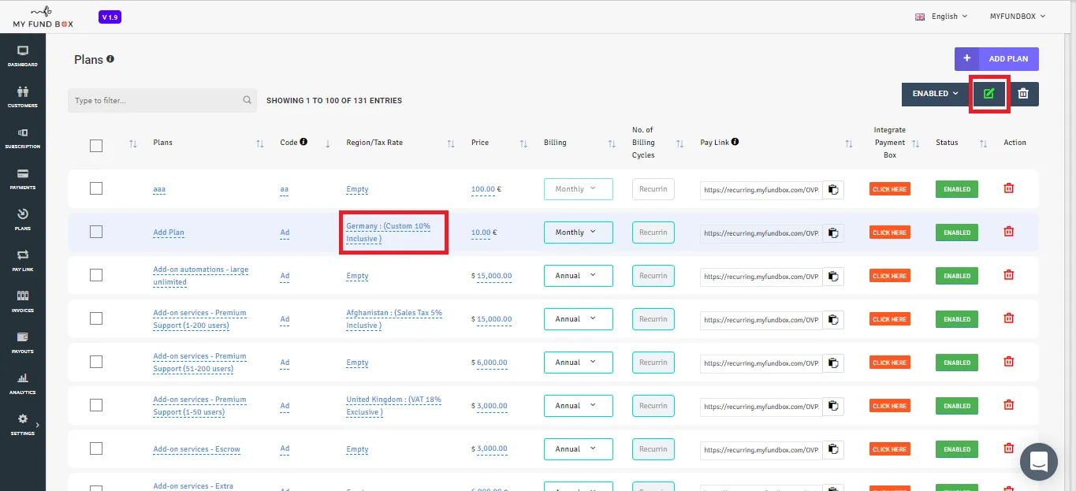Click the info icon beside Plans heading
This screenshot has height=491, width=1076.
[110, 59]
